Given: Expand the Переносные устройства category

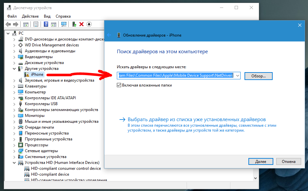Looking at the screenshot, I should [x=14, y=134].
